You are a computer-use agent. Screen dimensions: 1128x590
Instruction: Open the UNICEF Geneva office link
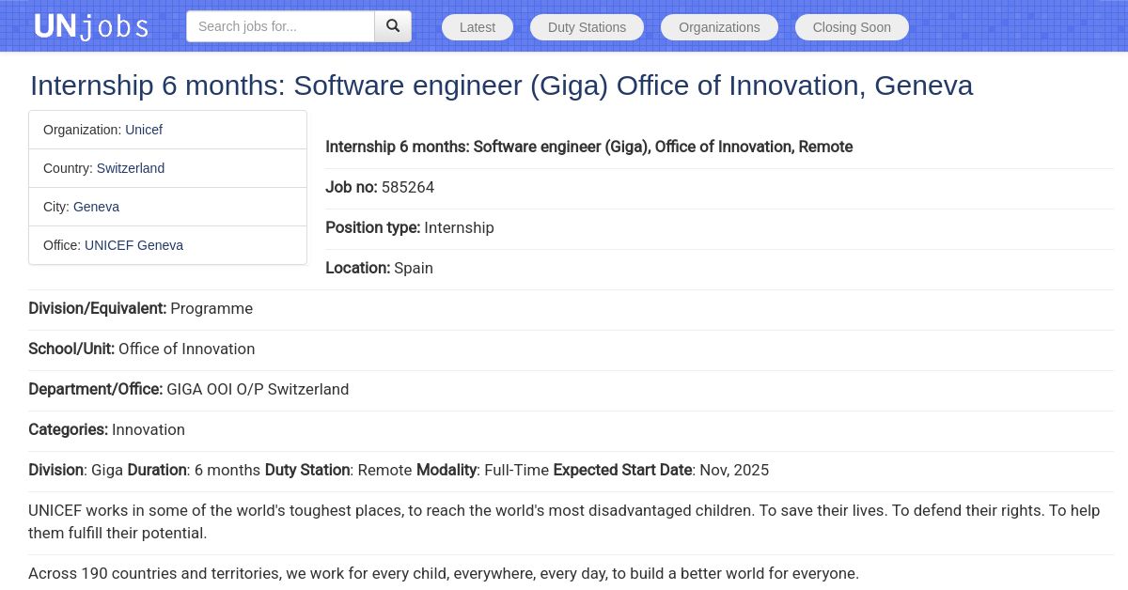click(133, 245)
